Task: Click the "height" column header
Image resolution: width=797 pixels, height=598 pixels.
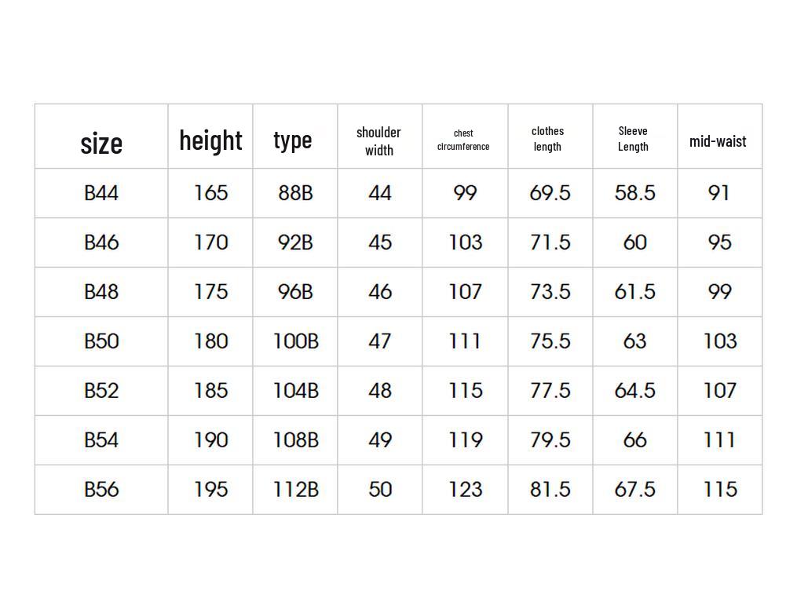Action: [210, 140]
